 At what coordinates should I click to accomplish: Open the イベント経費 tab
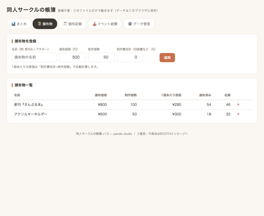point(105,24)
